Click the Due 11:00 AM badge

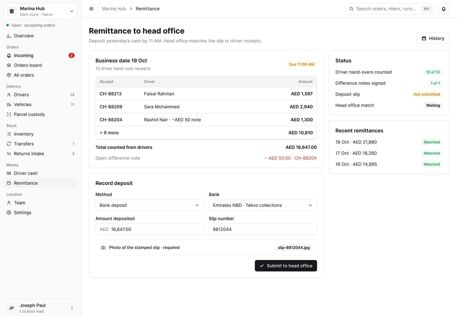pyautogui.click(x=302, y=64)
